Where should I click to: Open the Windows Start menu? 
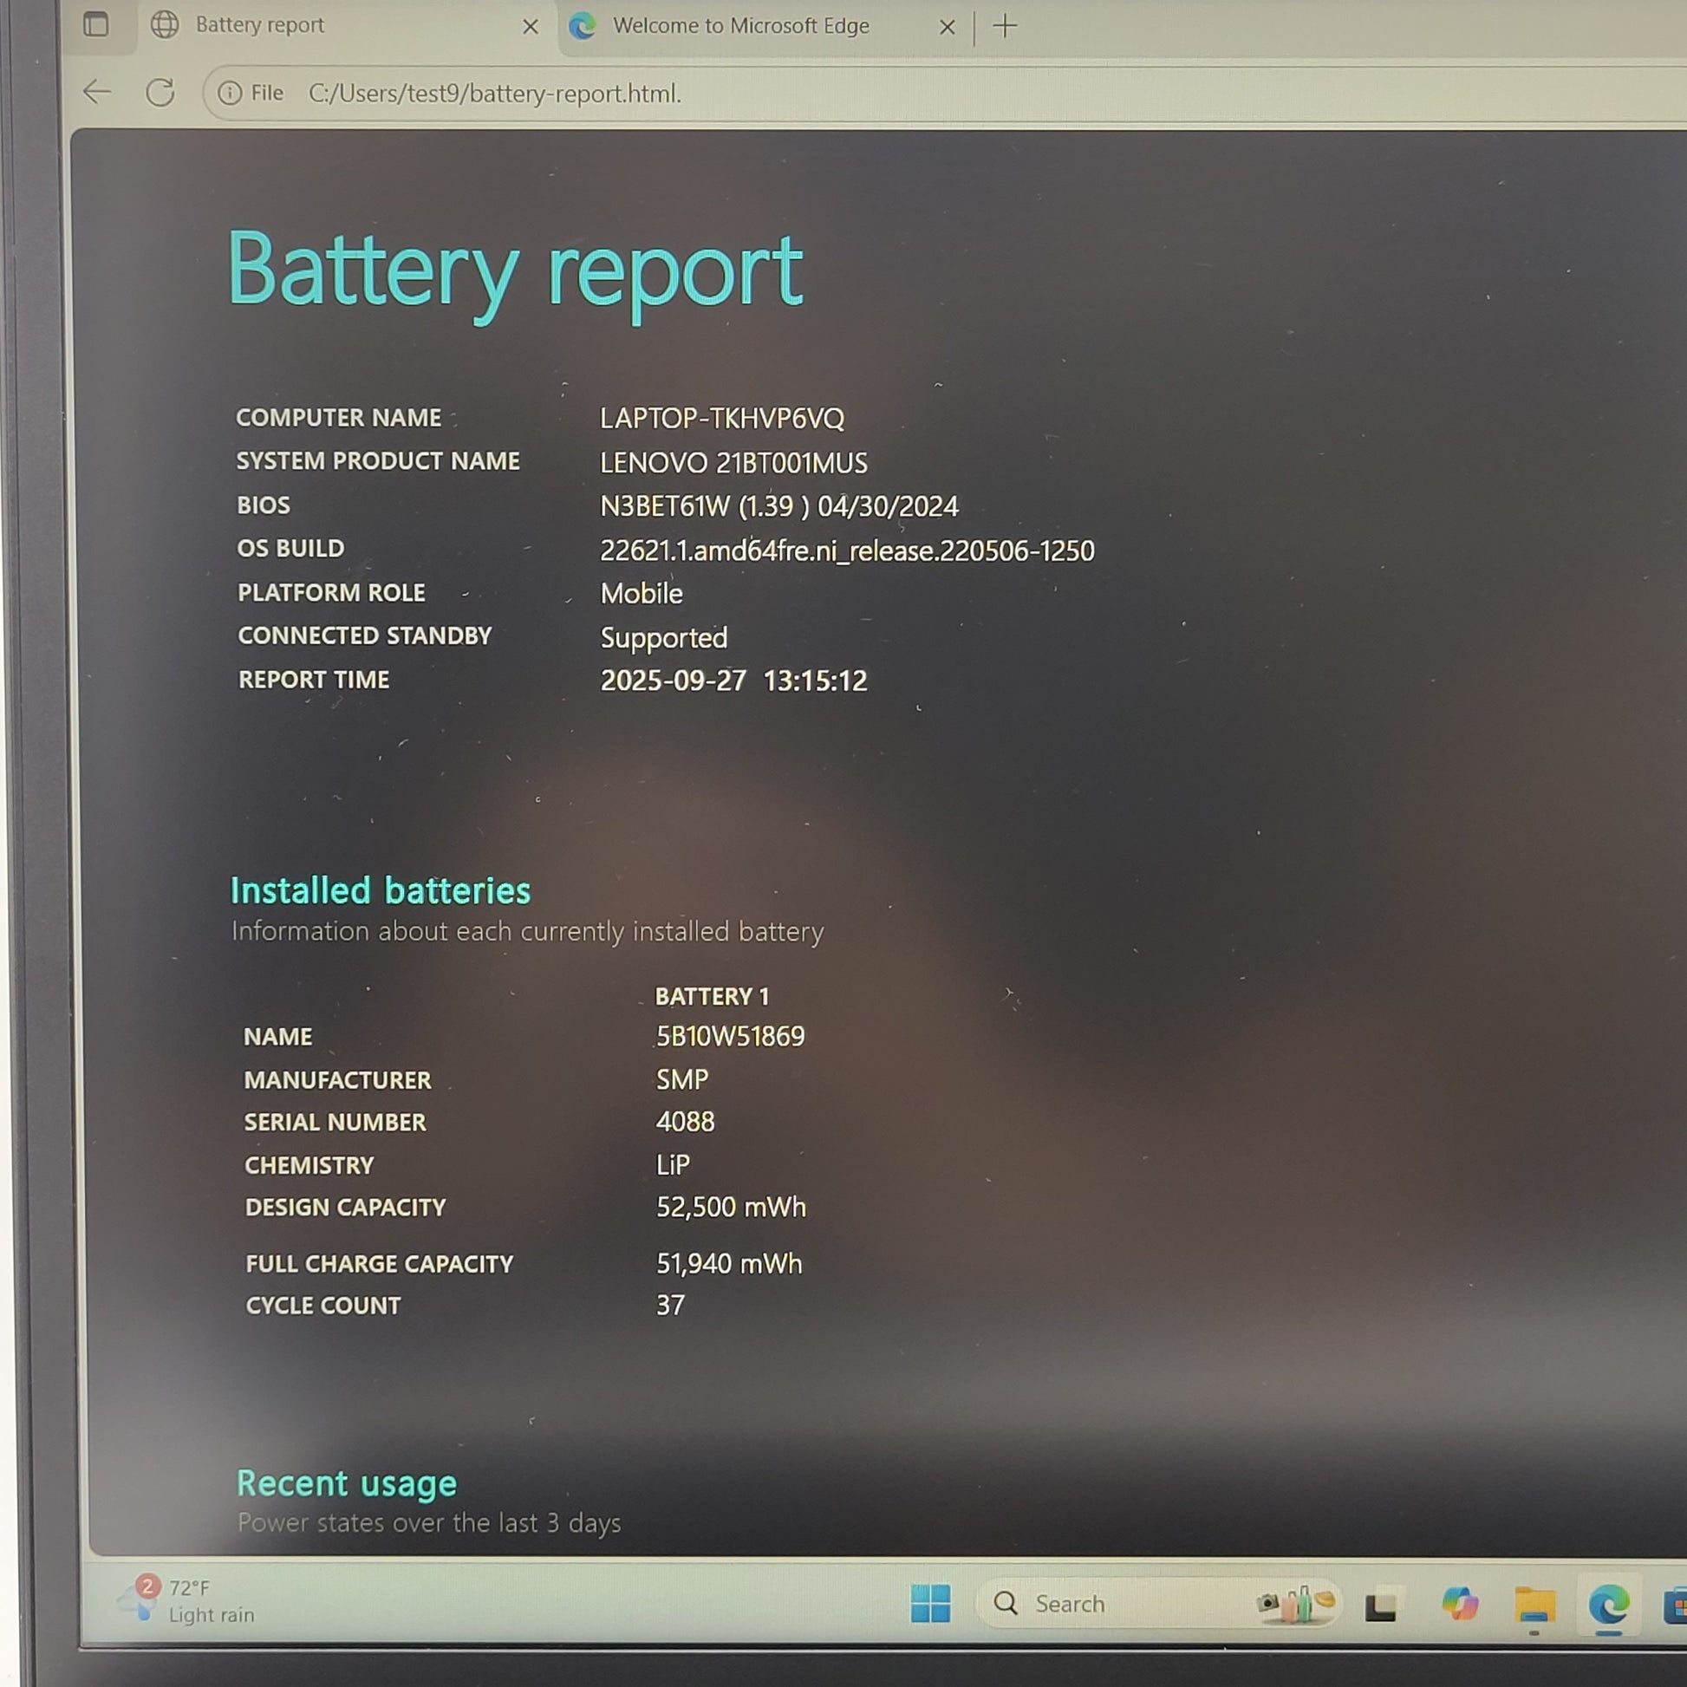tap(930, 1603)
